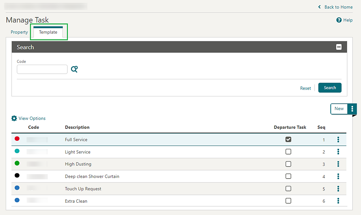This screenshot has width=361, height=215.
Task: Open row actions menu for High Dusting
Action: click(338, 164)
